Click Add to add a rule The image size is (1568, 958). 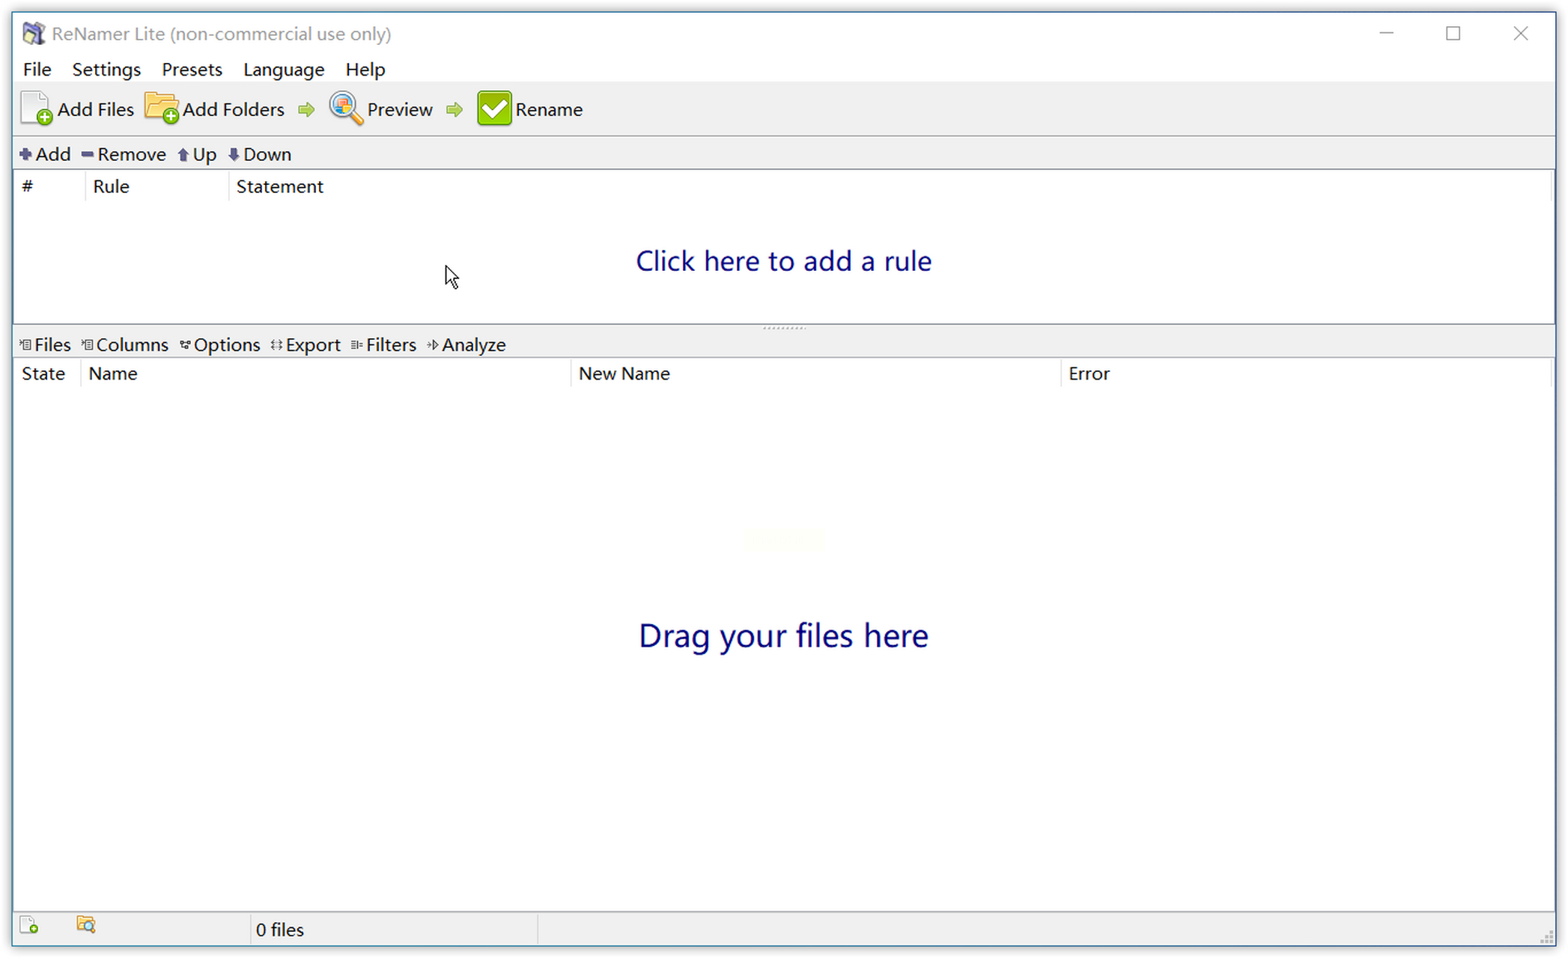(x=45, y=154)
